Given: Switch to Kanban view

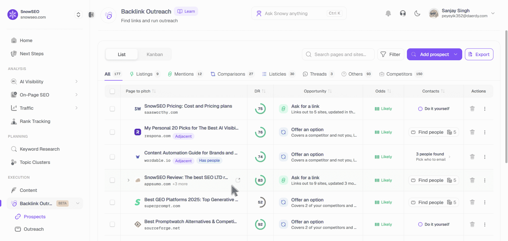Looking at the screenshot, I should tap(155, 54).
